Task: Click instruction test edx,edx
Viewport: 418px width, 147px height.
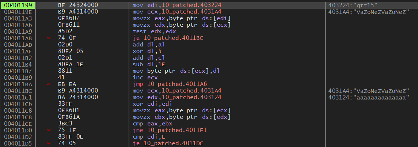Action: coord(154,31)
